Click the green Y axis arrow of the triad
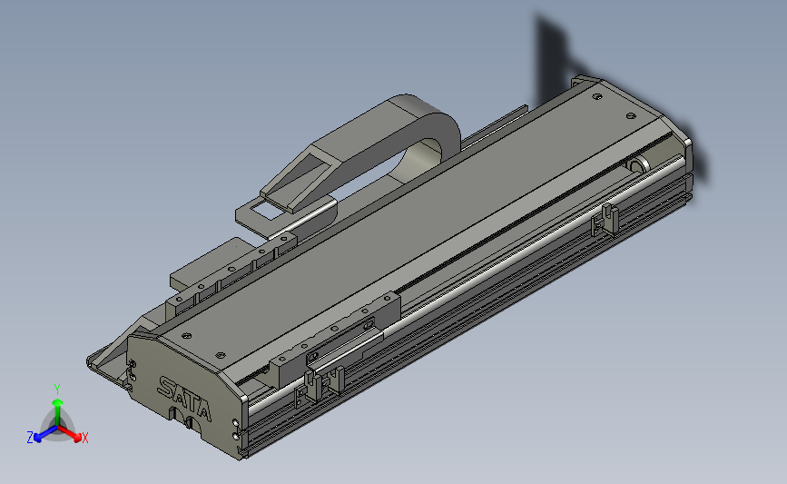The height and width of the screenshot is (484, 787). (58, 411)
